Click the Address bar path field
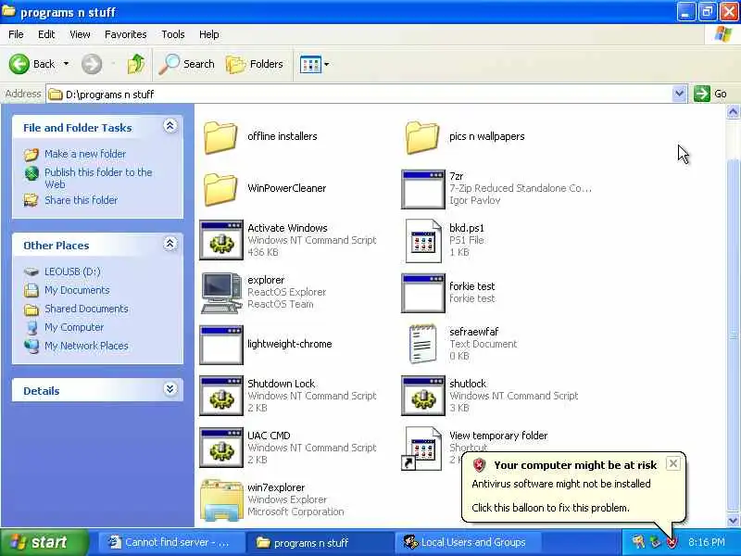Screen dimensions: 741x556 click(x=359, y=95)
